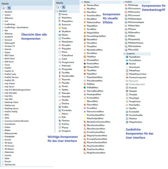Select the Indy-Clients category row
This screenshot has width=168, height=169.
point(27,84)
